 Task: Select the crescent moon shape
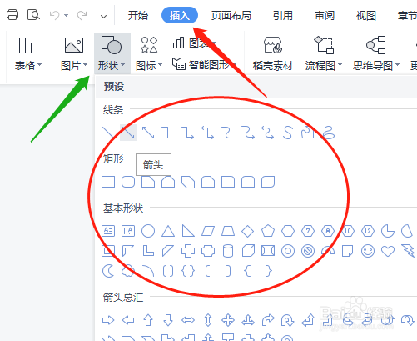coord(108,271)
